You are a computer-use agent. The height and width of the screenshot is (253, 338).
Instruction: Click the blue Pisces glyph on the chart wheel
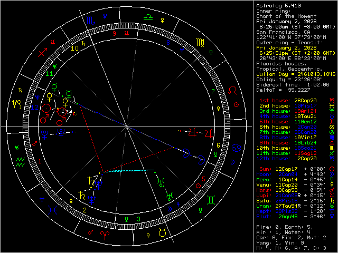pyautogui.click(x=53, y=210)
